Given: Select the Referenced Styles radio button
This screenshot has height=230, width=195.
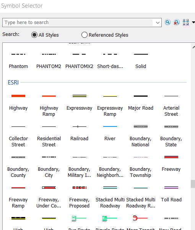Looking at the screenshot, I should [x=84, y=35].
